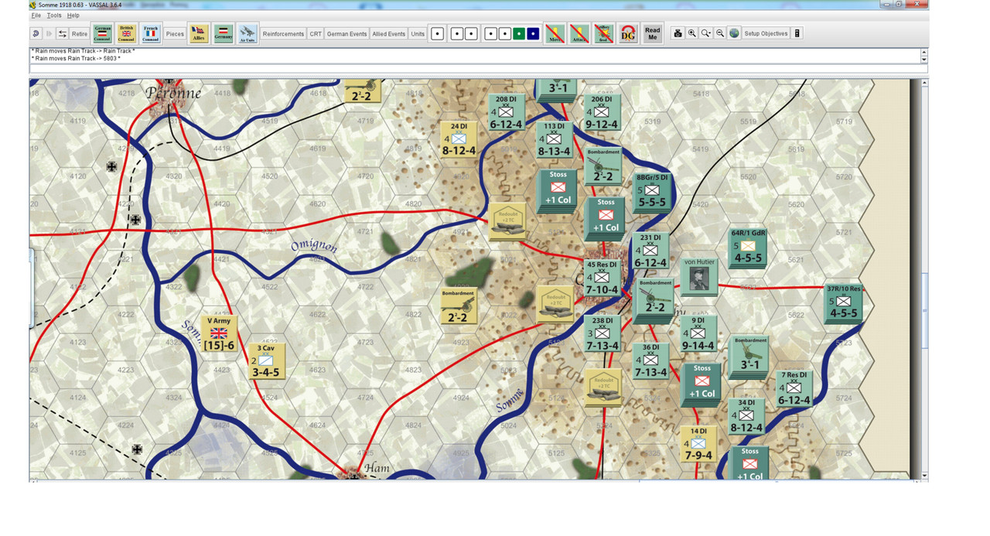Clear Attack markers toolbar icon

pyautogui.click(x=579, y=33)
